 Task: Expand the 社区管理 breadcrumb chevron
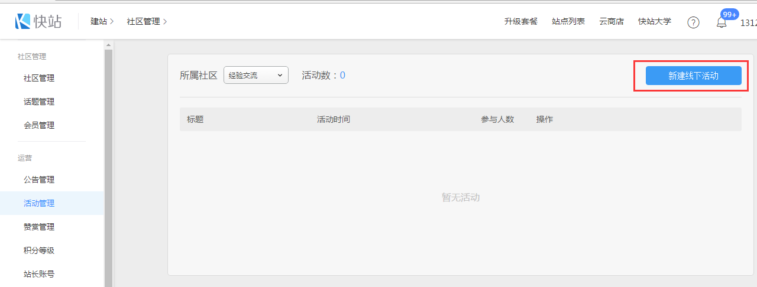[165, 22]
